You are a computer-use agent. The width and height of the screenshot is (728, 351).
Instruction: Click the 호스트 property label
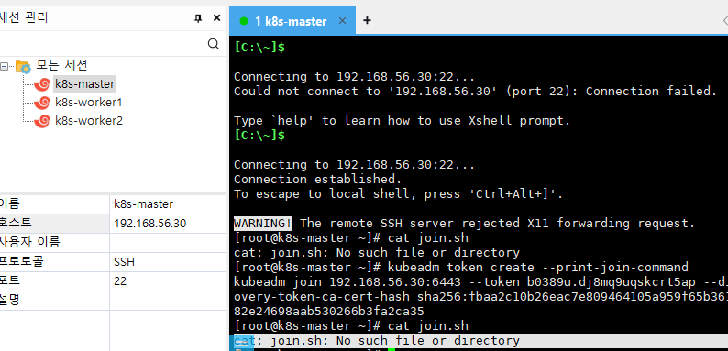click(16, 223)
